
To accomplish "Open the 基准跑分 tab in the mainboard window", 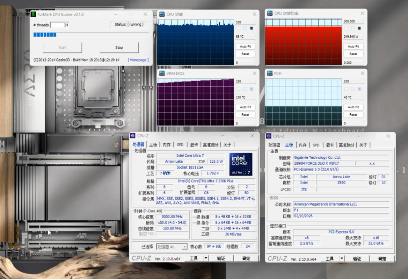I will tap(347, 145).
